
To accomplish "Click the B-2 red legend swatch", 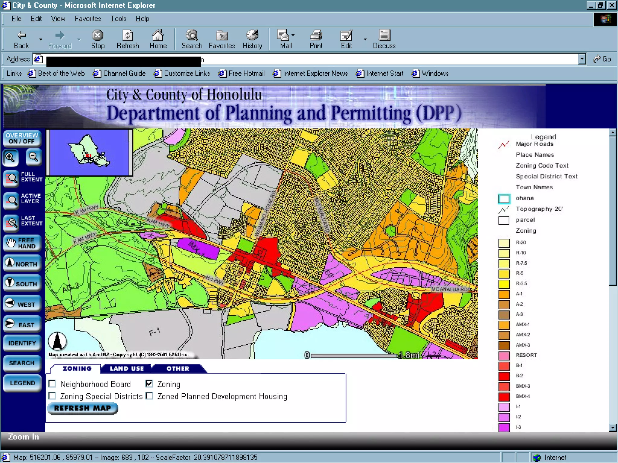I will (504, 376).
